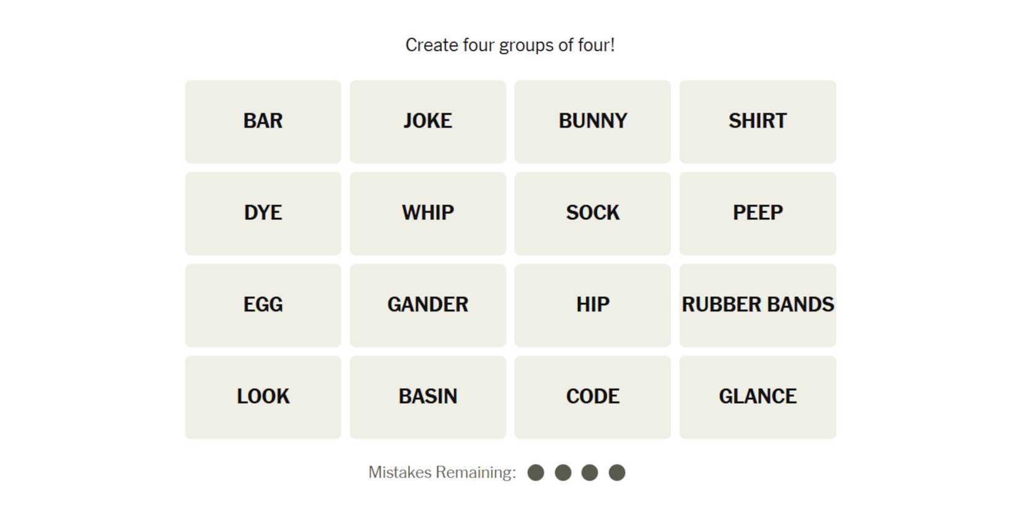The image size is (1022, 511).
Task: Select the GANDER tile
Action: [x=427, y=305]
